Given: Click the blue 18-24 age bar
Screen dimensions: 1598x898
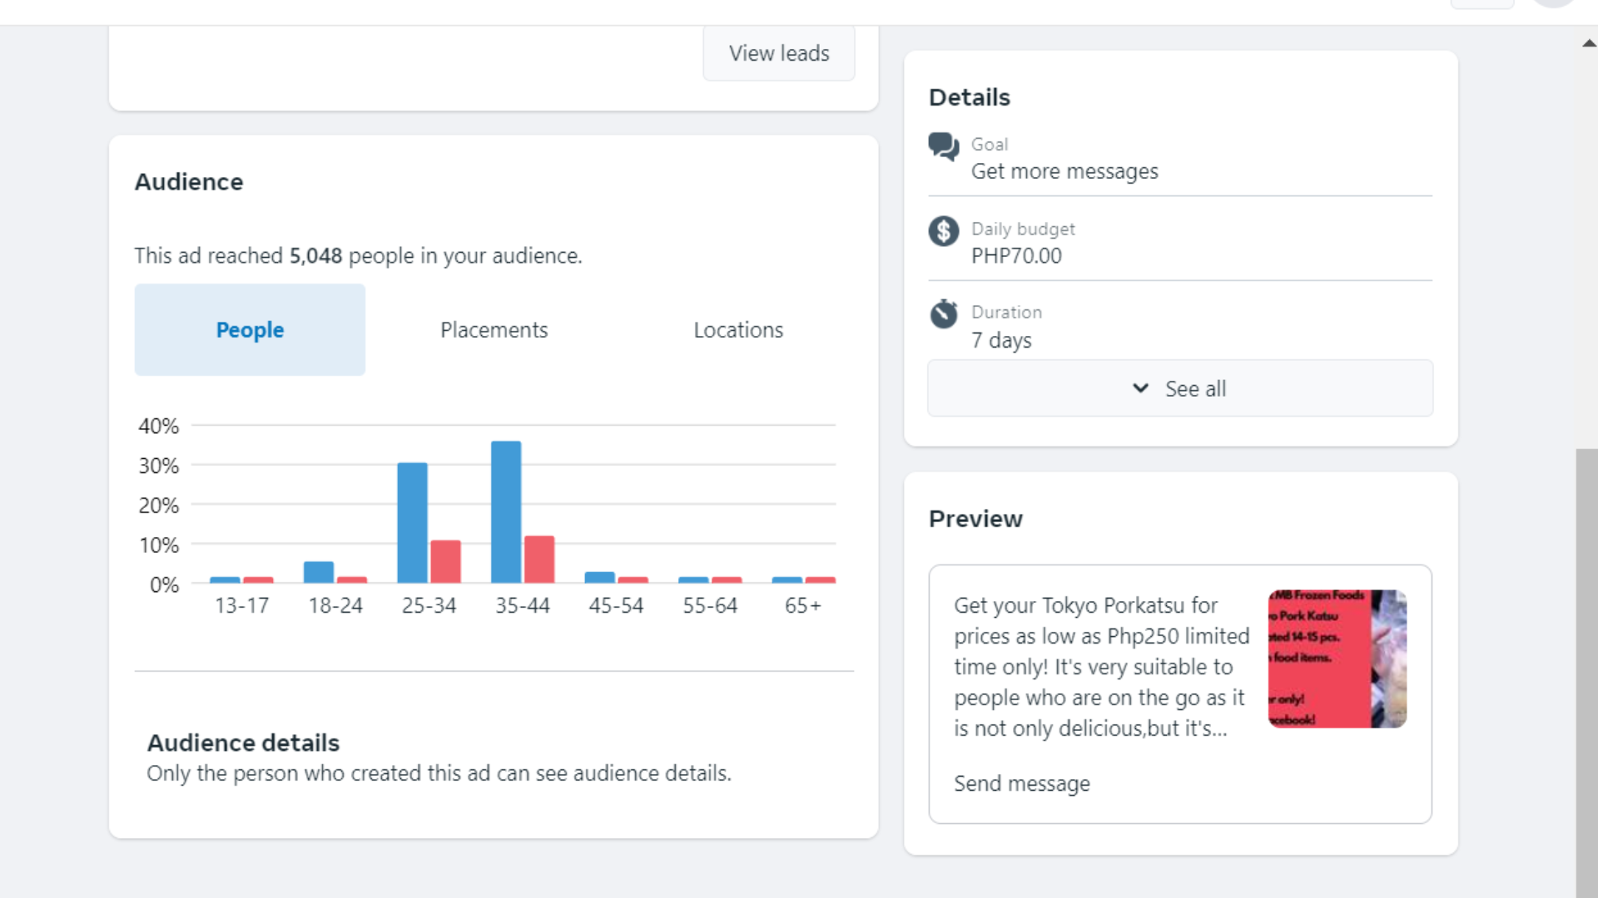Looking at the screenshot, I should (319, 572).
